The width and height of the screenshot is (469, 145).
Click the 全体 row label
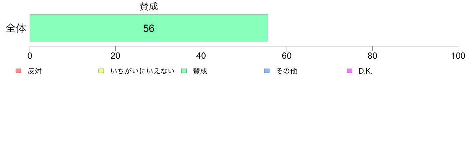coord(16,28)
